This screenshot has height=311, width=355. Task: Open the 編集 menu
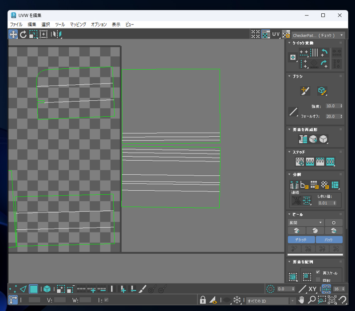pyautogui.click(x=32, y=24)
